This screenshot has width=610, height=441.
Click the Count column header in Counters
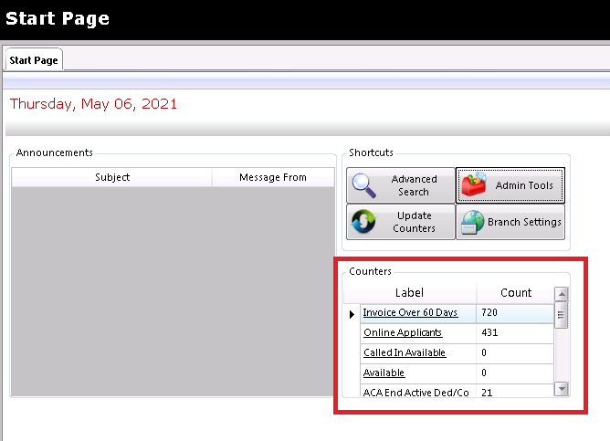(x=515, y=292)
